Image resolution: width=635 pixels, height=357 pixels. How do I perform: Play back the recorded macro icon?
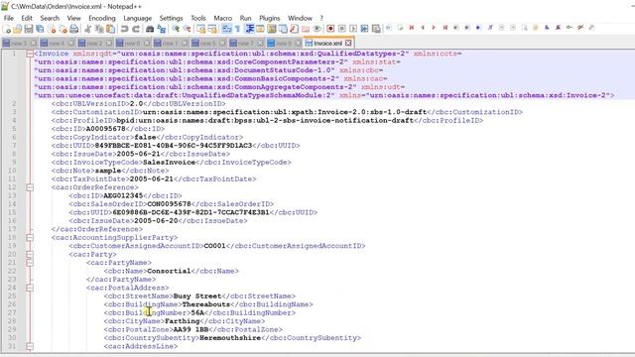pyautogui.click(x=353, y=29)
